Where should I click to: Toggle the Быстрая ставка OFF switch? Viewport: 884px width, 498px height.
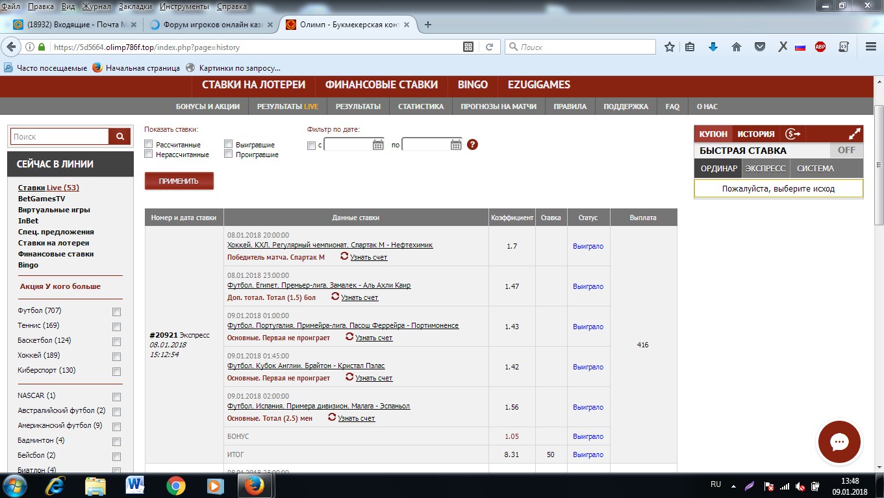tap(846, 150)
